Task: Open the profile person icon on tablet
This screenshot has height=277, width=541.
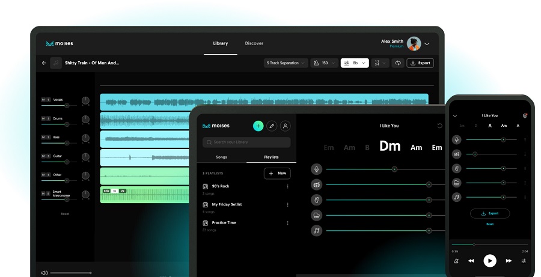Action: pos(286,126)
